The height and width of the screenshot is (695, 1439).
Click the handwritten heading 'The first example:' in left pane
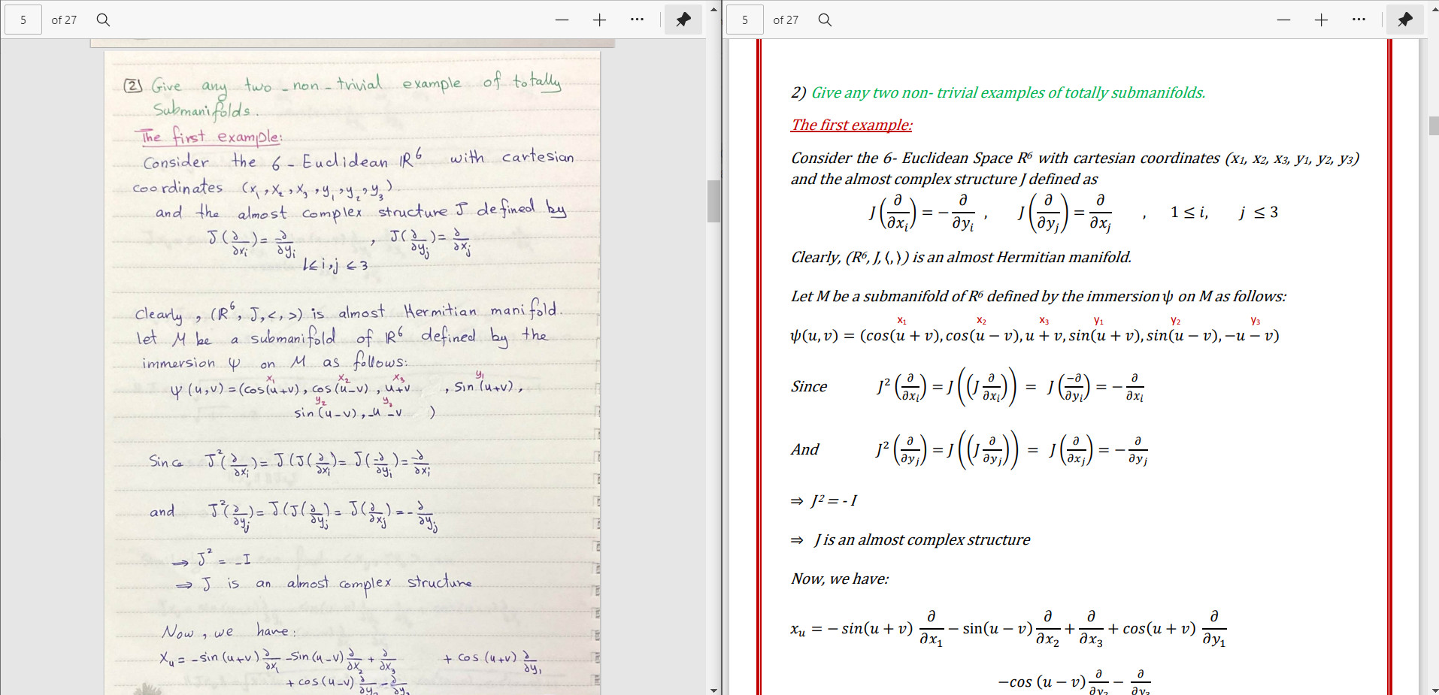pos(210,137)
